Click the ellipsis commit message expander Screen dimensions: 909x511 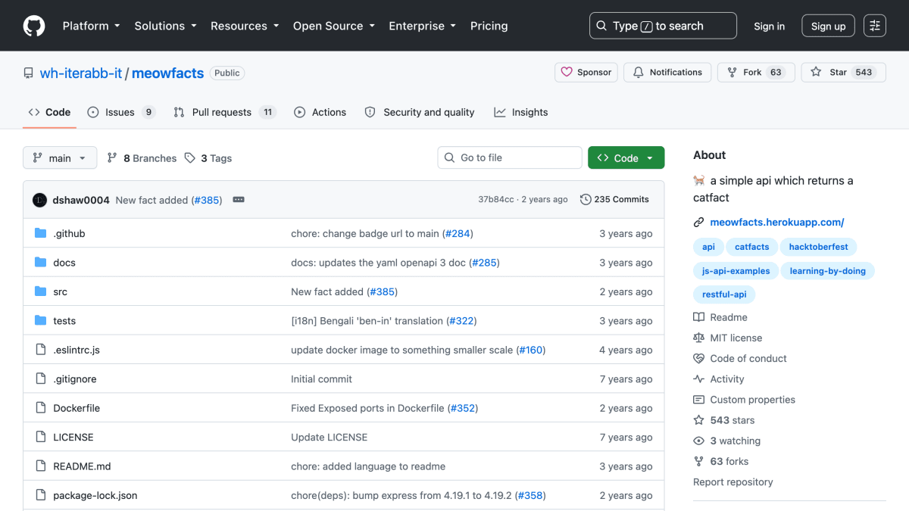[239, 200]
